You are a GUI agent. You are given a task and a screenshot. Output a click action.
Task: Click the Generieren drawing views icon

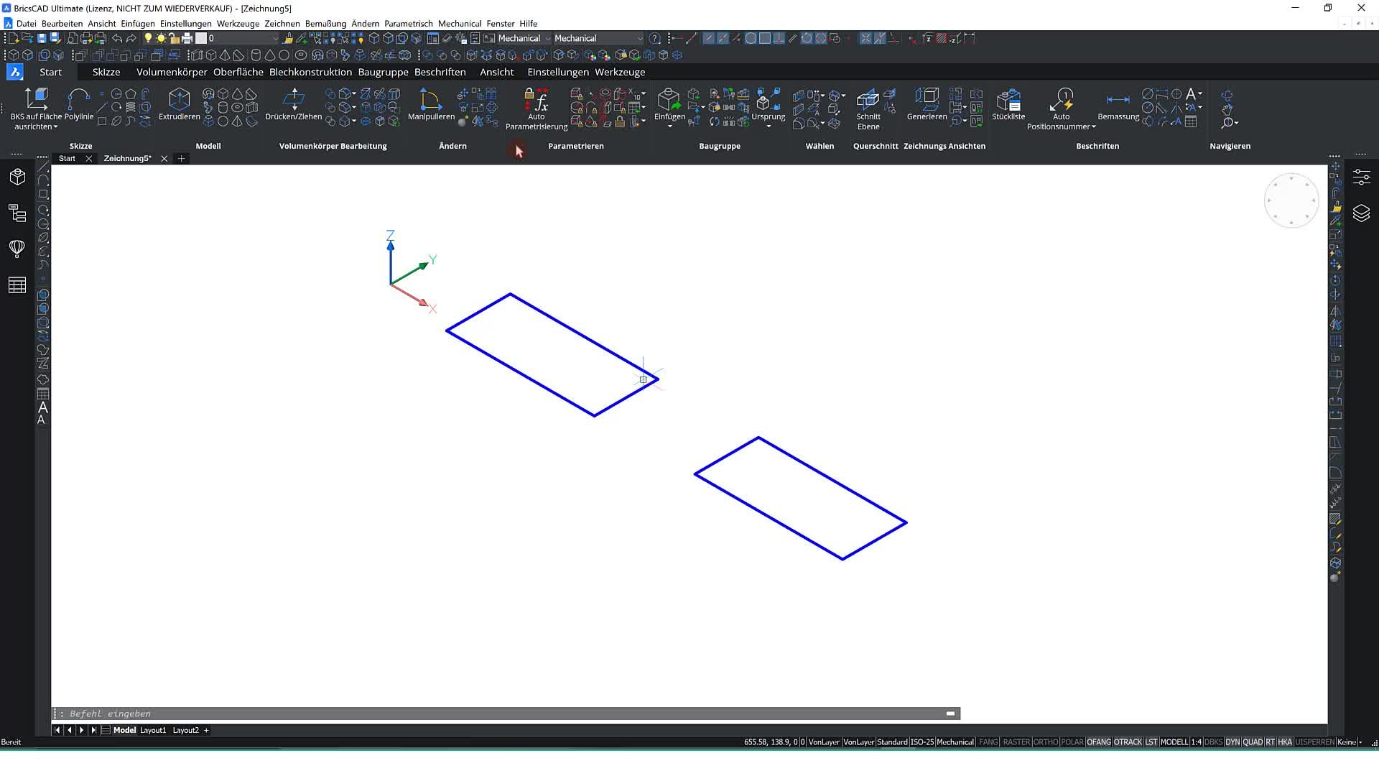pyautogui.click(x=927, y=99)
